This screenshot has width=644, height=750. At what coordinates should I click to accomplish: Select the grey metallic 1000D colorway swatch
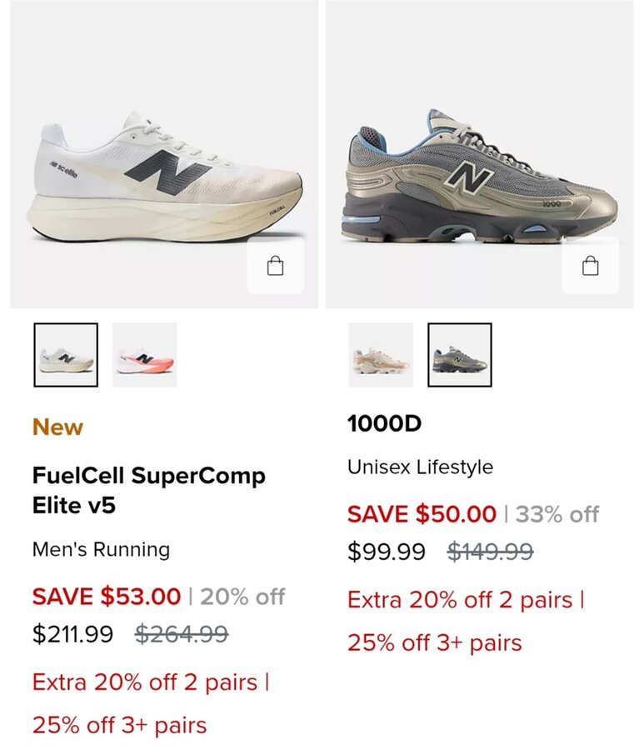460,355
